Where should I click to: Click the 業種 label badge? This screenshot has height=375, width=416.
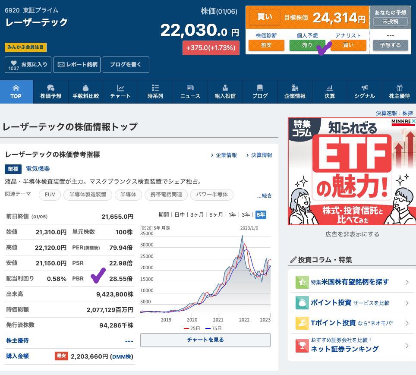13,169
